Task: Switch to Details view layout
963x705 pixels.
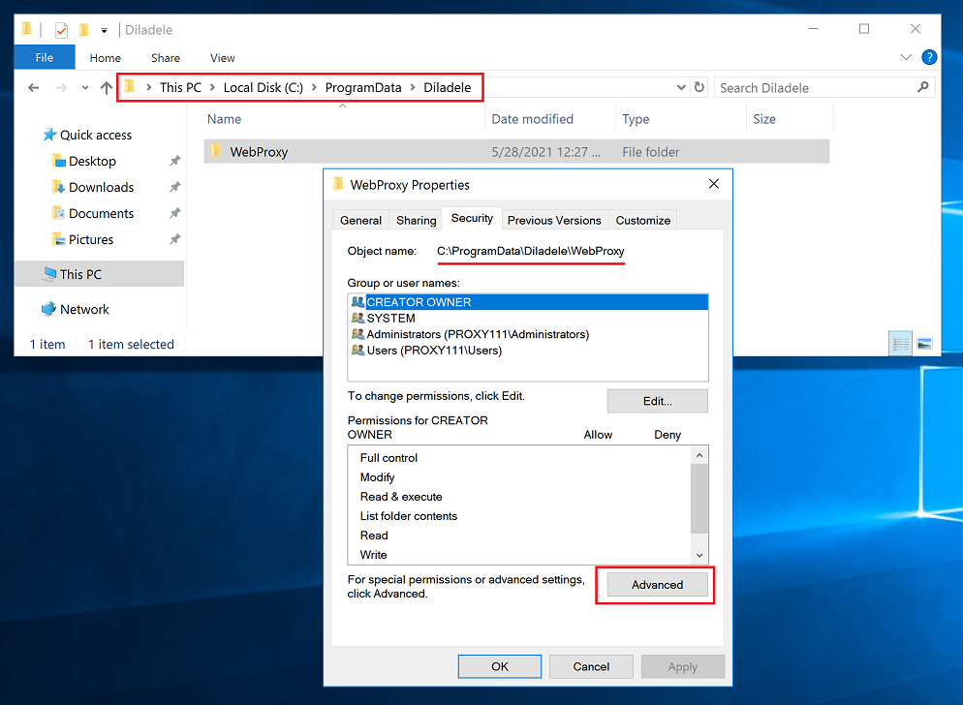Action: 901,344
